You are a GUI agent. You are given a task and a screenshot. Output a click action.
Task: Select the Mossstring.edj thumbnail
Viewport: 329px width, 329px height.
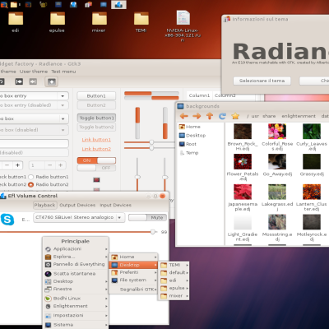277,222
